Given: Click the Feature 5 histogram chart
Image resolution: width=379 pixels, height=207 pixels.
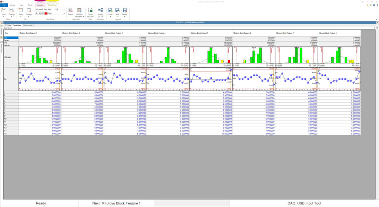Looking at the screenshot, I should coord(211,57).
